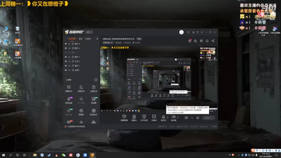Click the user avatar in title bar

click(x=181, y=32)
